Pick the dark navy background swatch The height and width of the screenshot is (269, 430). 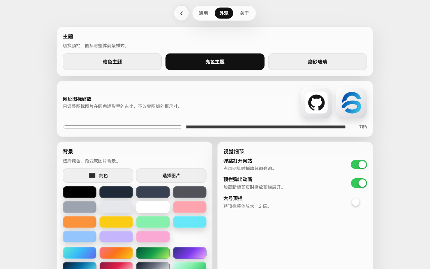(x=116, y=192)
